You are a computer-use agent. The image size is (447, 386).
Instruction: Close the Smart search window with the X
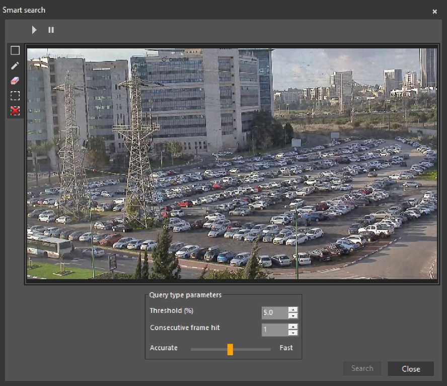pos(435,11)
